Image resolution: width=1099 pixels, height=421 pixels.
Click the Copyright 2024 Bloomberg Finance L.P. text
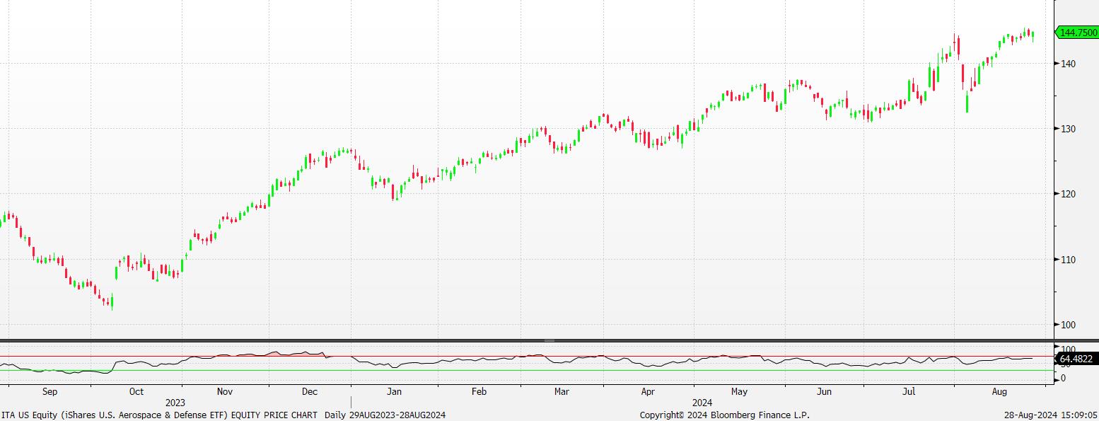point(725,415)
